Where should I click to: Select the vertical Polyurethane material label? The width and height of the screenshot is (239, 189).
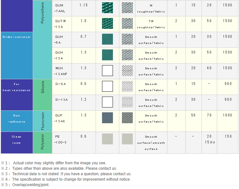point(43,13)
